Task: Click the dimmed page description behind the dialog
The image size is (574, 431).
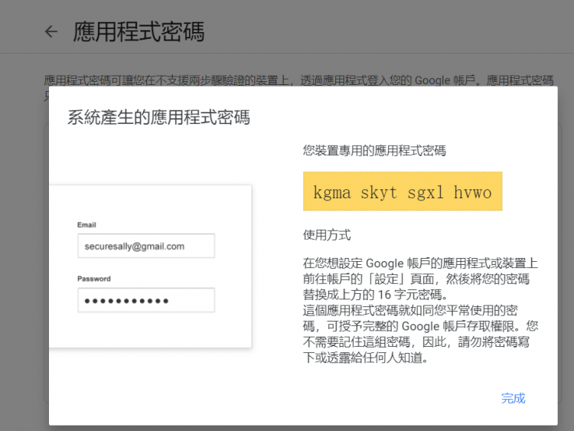Action: click(x=298, y=80)
